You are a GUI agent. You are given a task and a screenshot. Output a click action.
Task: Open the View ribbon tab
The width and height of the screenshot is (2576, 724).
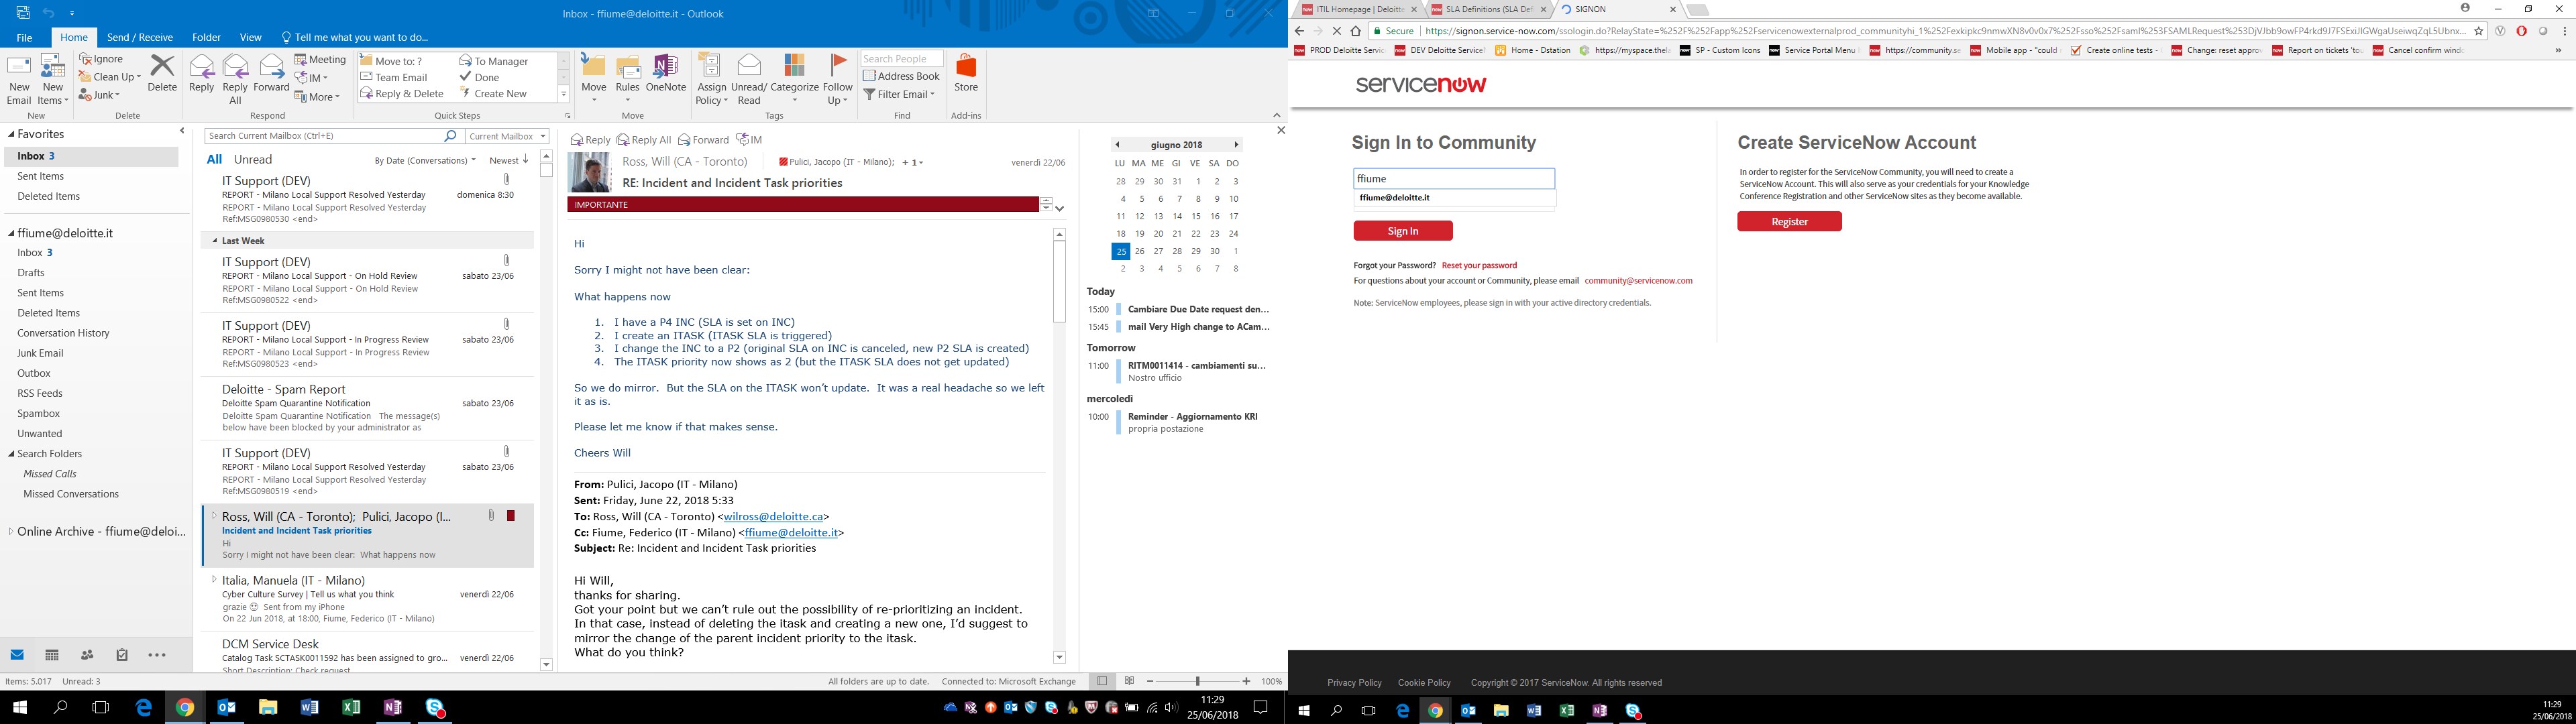[x=251, y=37]
